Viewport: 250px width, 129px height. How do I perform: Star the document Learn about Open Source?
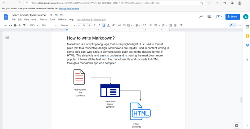coord(51,15)
